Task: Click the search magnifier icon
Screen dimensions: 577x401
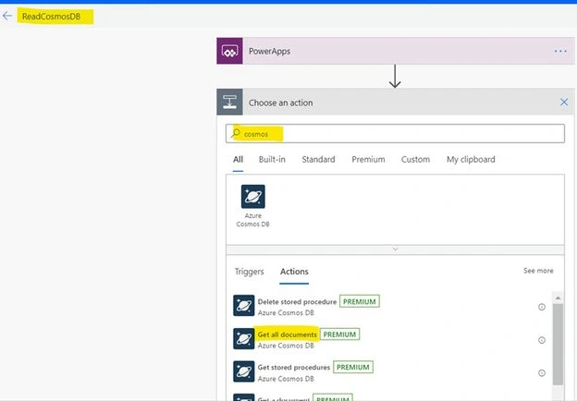Action: coord(236,133)
